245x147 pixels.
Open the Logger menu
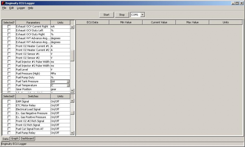(21, 8)
